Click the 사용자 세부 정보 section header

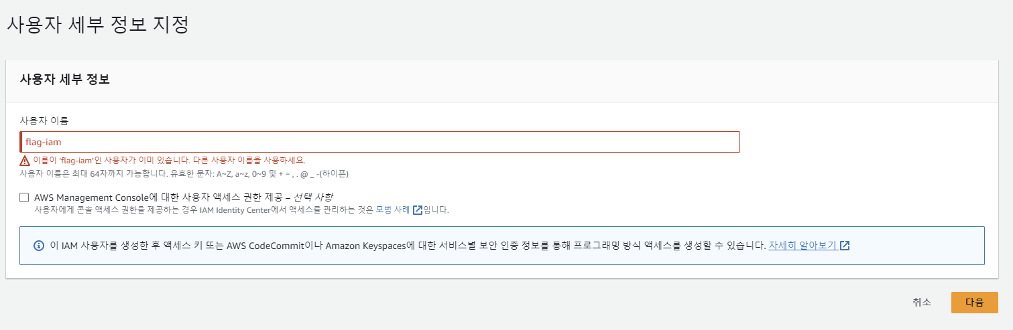click(x=65, y=80)
